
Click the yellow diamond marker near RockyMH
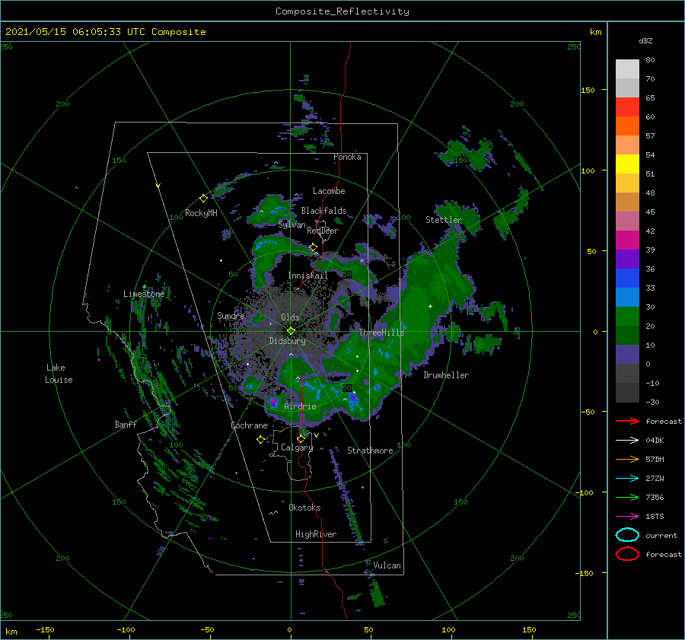coord(203,199)
